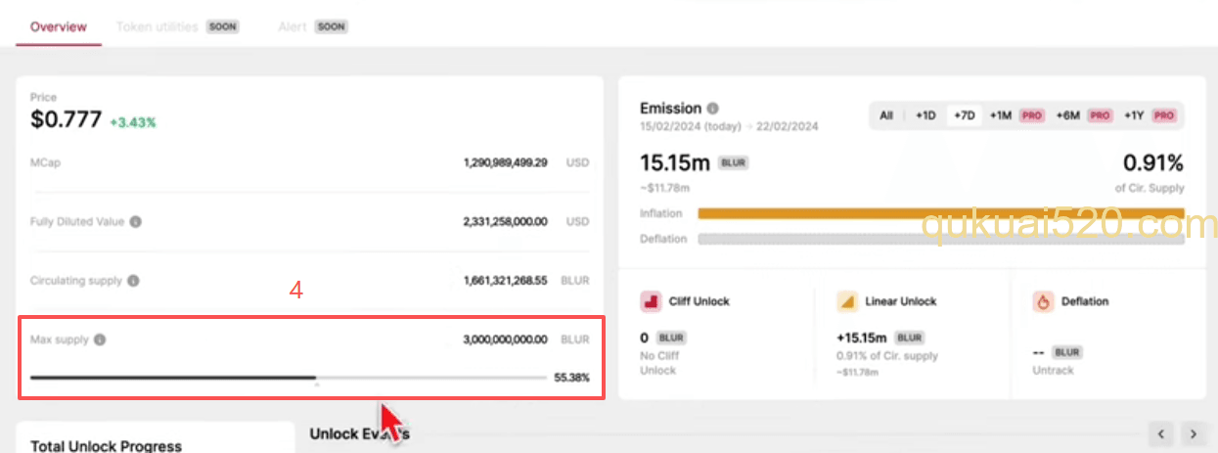Click the emission date range text
The image size is (1218, 453).
pos(729,127)
